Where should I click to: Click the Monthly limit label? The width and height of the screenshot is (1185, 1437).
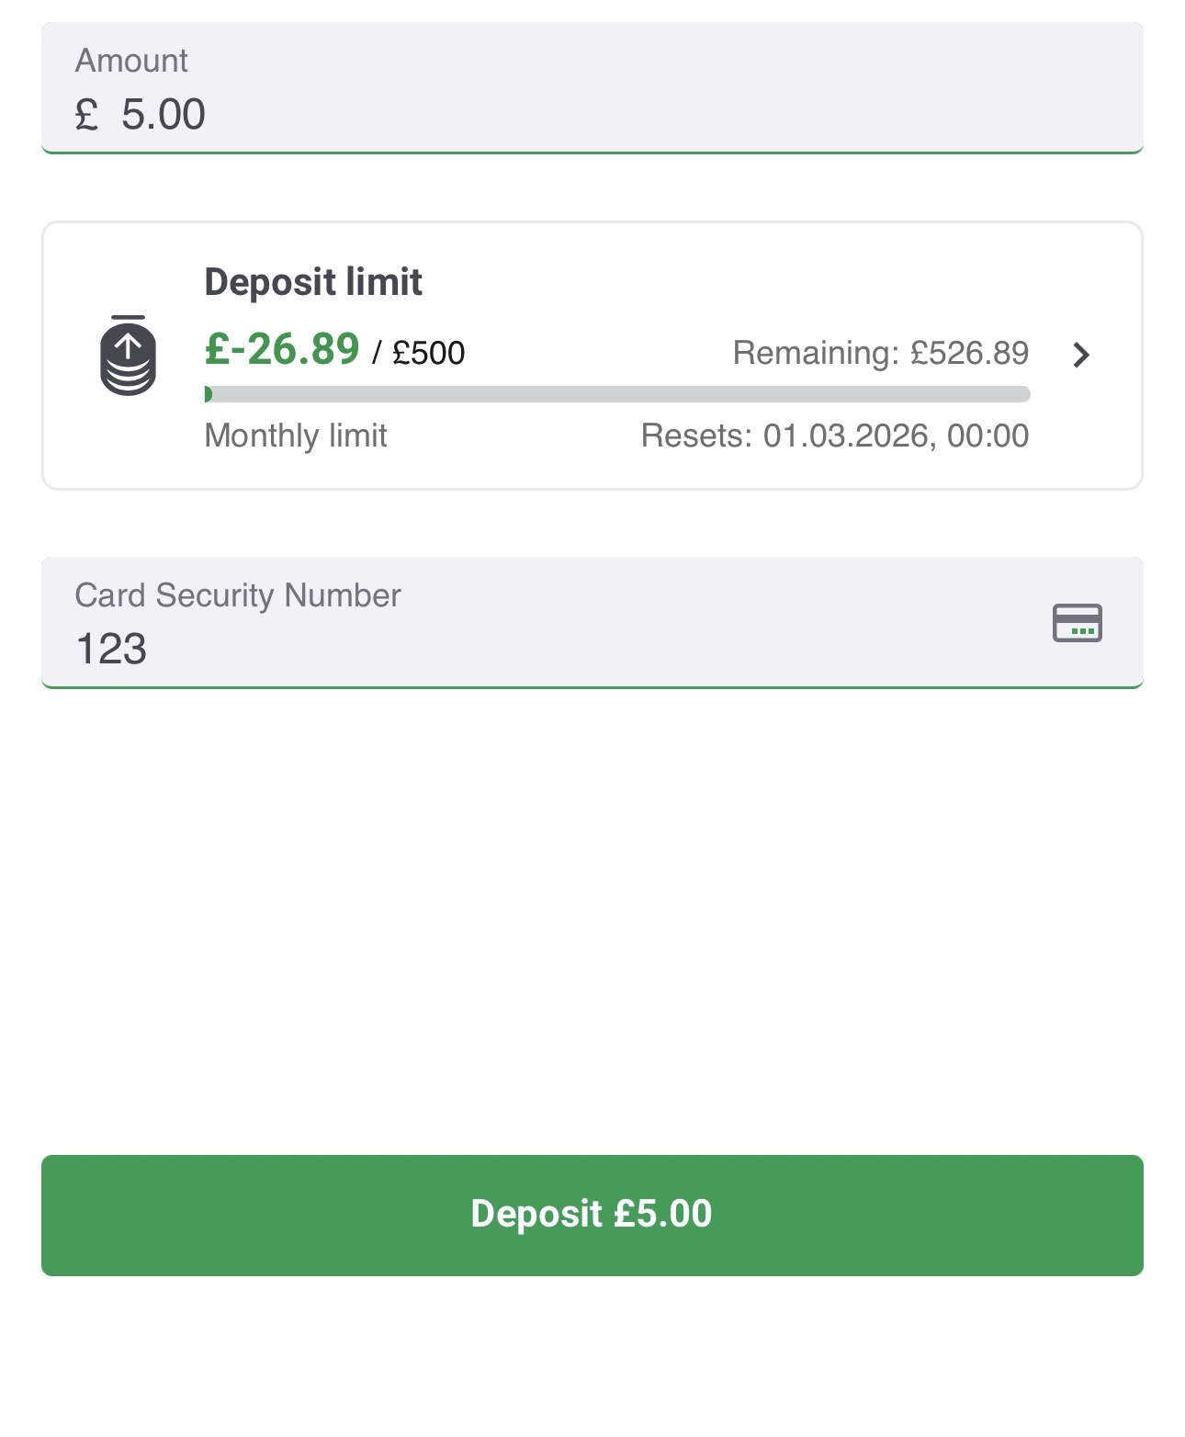[x=295, y=436]
